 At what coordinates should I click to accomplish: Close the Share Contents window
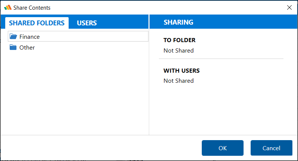pyautogui.click(x=289, y=7)
